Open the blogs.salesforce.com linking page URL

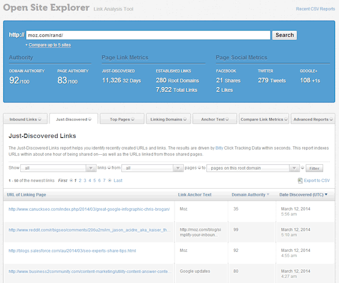tap(72, 251)
